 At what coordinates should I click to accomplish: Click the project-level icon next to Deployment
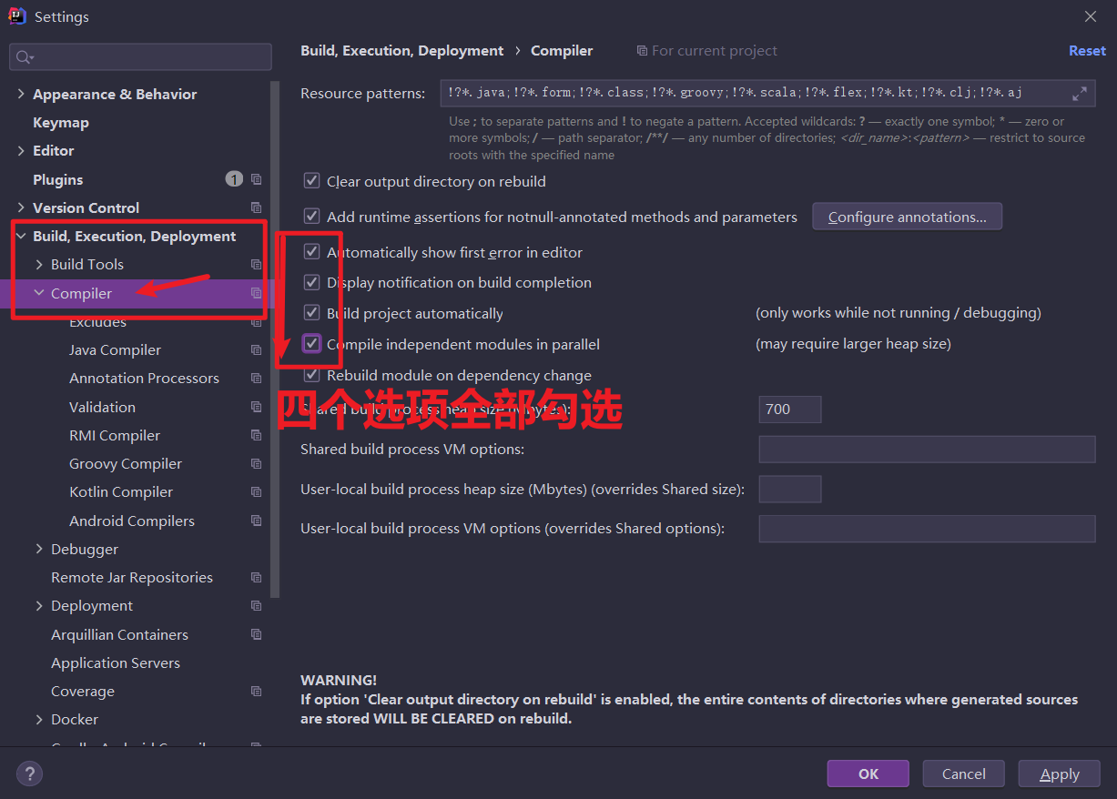[257, 606]
